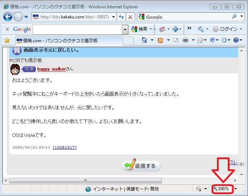Open the zoom level dropdown arrow
Viewport: 248px width, 196px height.
point(235,189)
